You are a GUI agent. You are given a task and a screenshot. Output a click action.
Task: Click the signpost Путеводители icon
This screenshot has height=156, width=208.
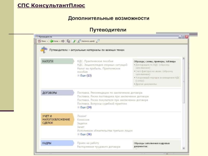(44, 50)
